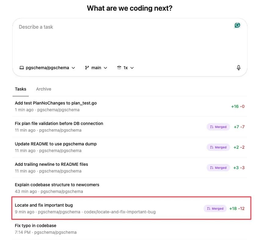This screenshot has height=249, width=257.
Task: Click the microphone dictation icon
Action: point(239,68)
